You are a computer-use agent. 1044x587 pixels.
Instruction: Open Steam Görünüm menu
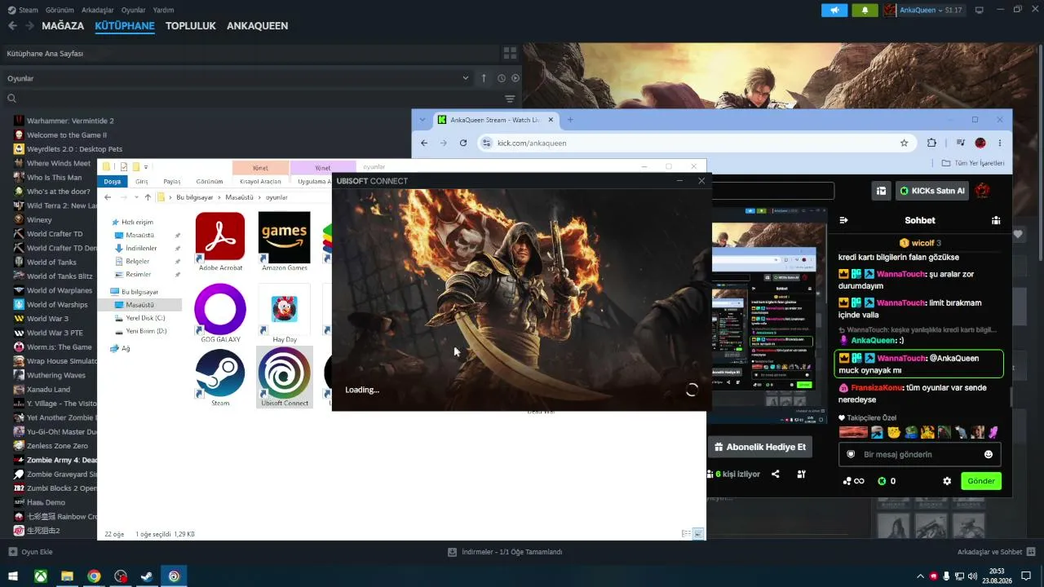pos(60,10)
